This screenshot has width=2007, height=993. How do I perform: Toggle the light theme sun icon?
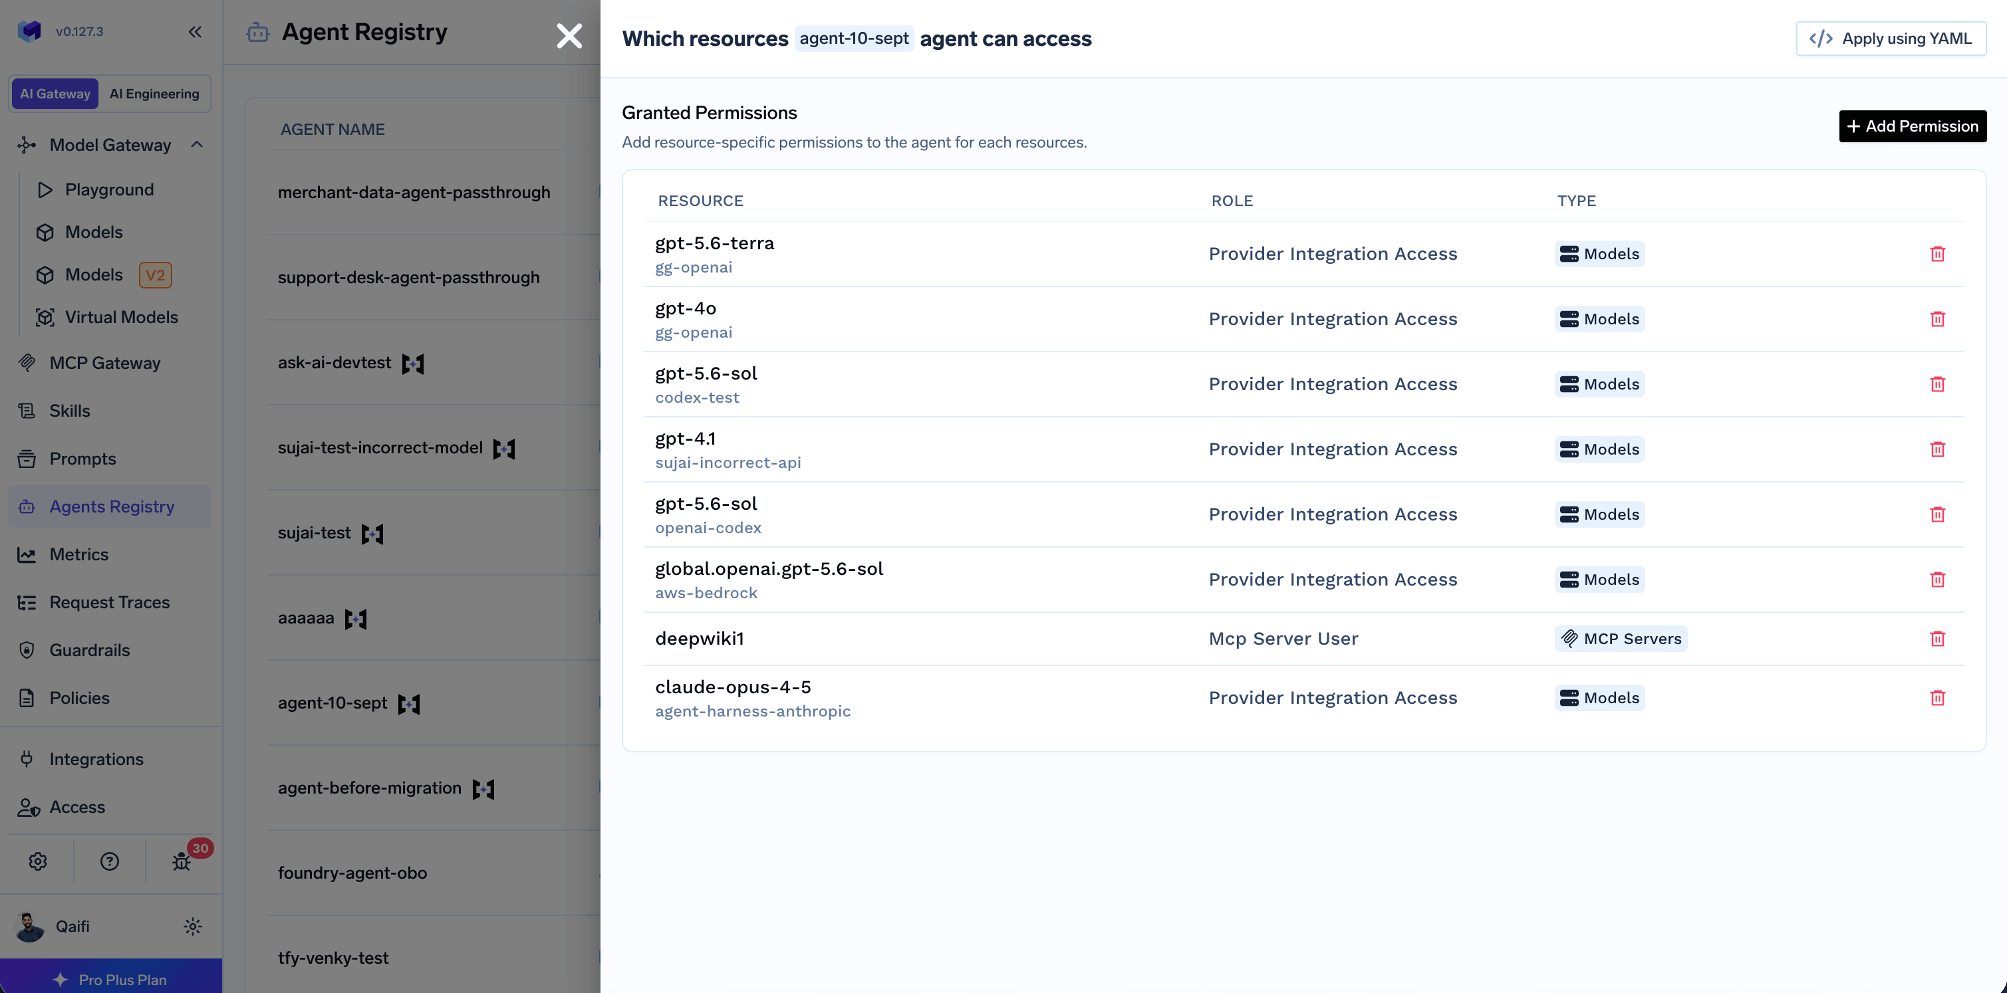[192, 926]
